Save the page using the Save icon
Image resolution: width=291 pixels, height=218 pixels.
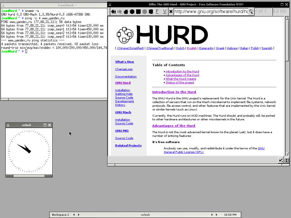[x=138, y=12]
